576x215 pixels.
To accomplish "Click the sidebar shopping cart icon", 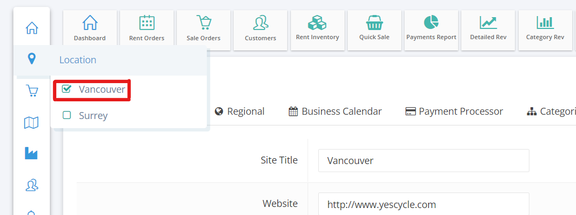I will click(32, 91).
